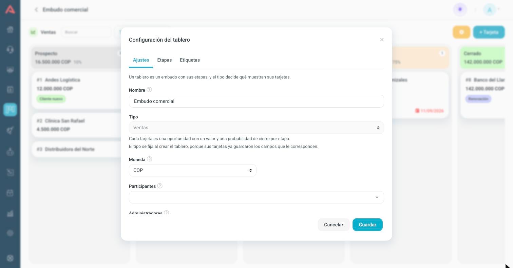Click the help icon beside Nombre
The width and height of the screenshot is (513, 268).
149,90
